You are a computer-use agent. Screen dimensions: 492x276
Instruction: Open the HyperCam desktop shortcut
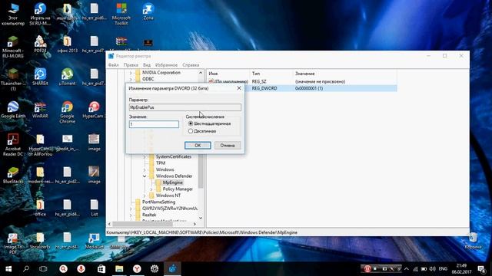point(94,110)
